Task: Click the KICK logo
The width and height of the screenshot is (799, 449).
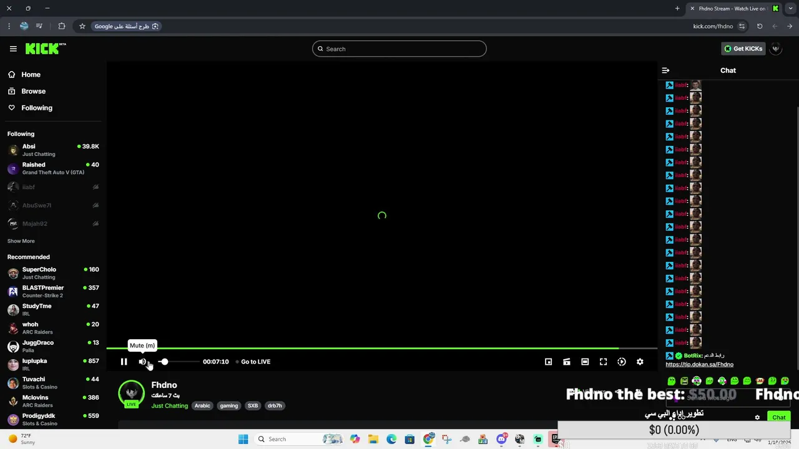Action: 46,49
